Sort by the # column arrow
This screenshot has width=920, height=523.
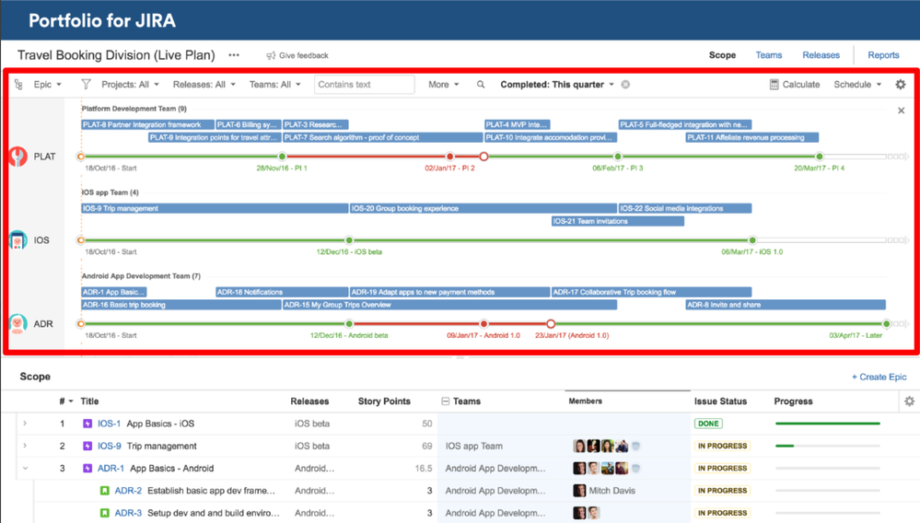[71, 401]
